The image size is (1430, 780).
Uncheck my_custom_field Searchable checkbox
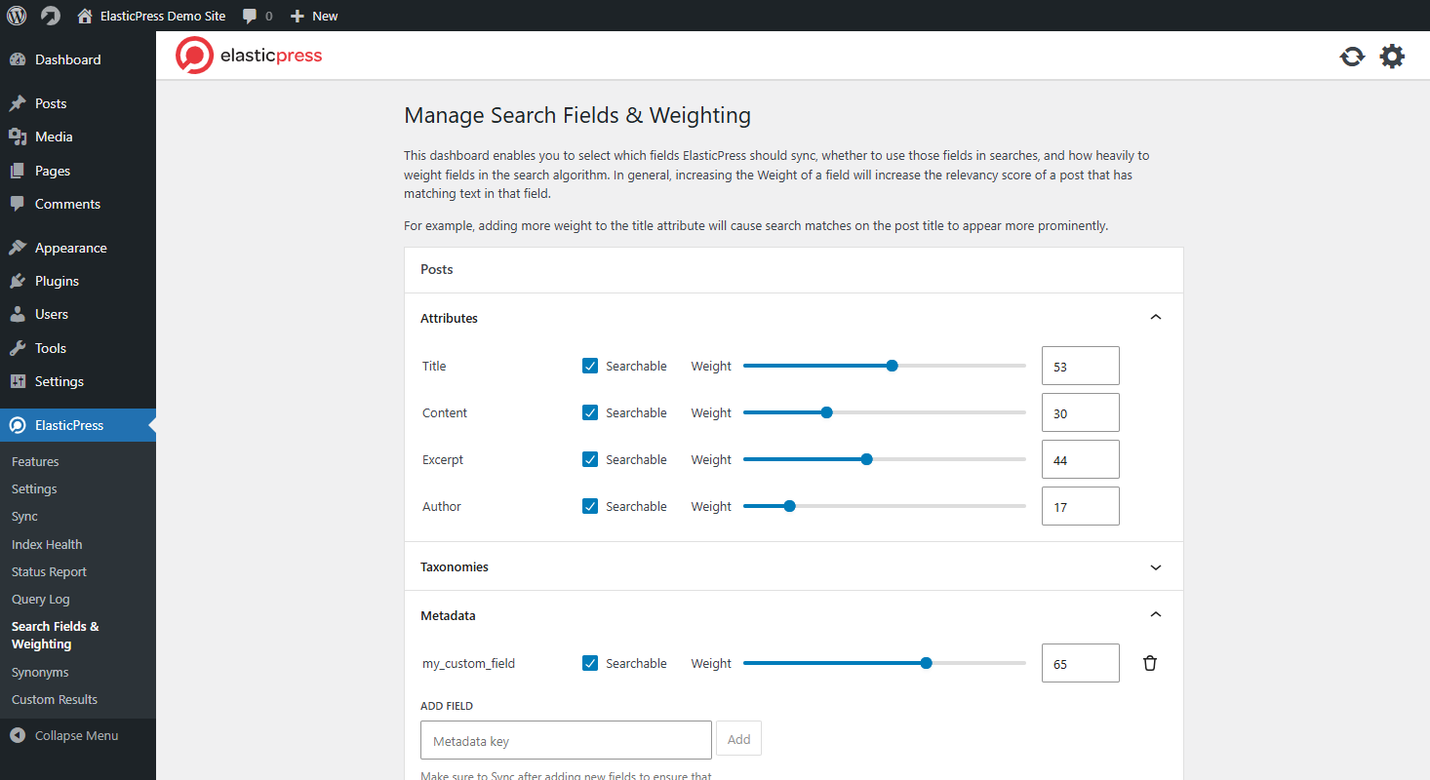590,663
